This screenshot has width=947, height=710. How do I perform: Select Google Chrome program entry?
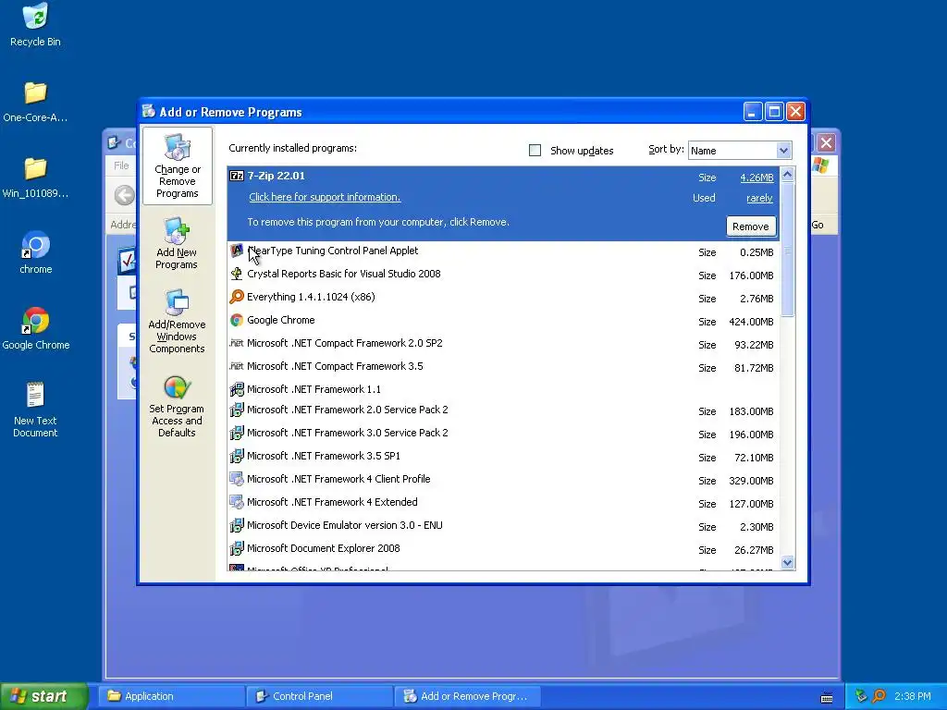tap(504, 321)
